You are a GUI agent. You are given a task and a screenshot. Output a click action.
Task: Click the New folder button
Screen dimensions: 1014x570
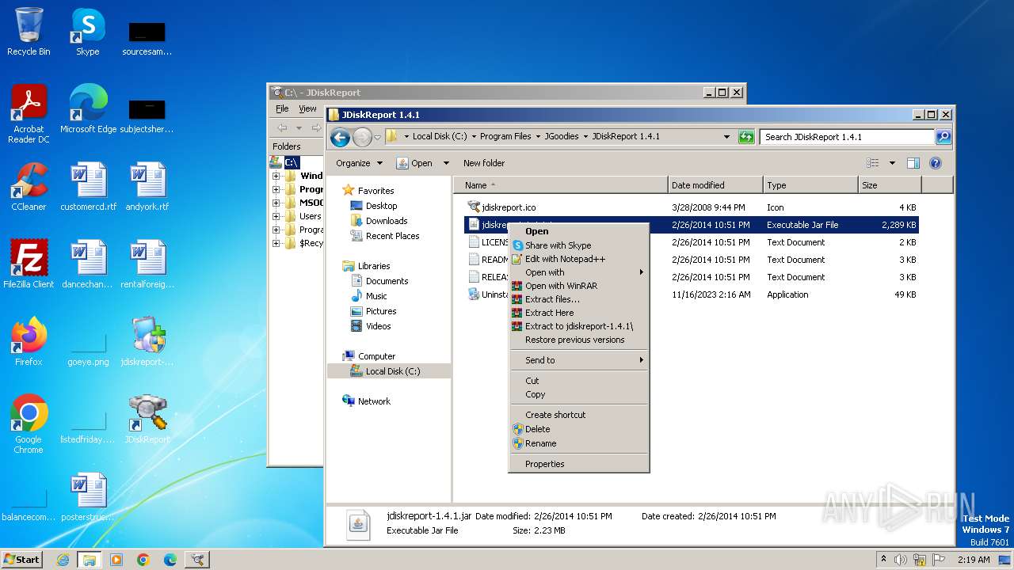484,163
